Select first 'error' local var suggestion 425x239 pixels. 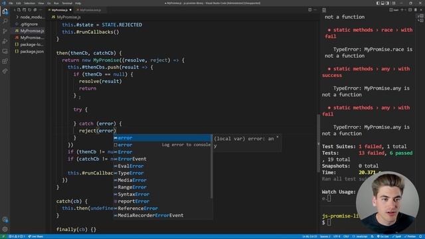point(162,138)
